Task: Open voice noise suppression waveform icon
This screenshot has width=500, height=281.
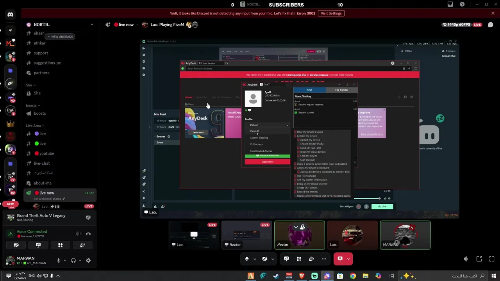Action: (79, 234)
